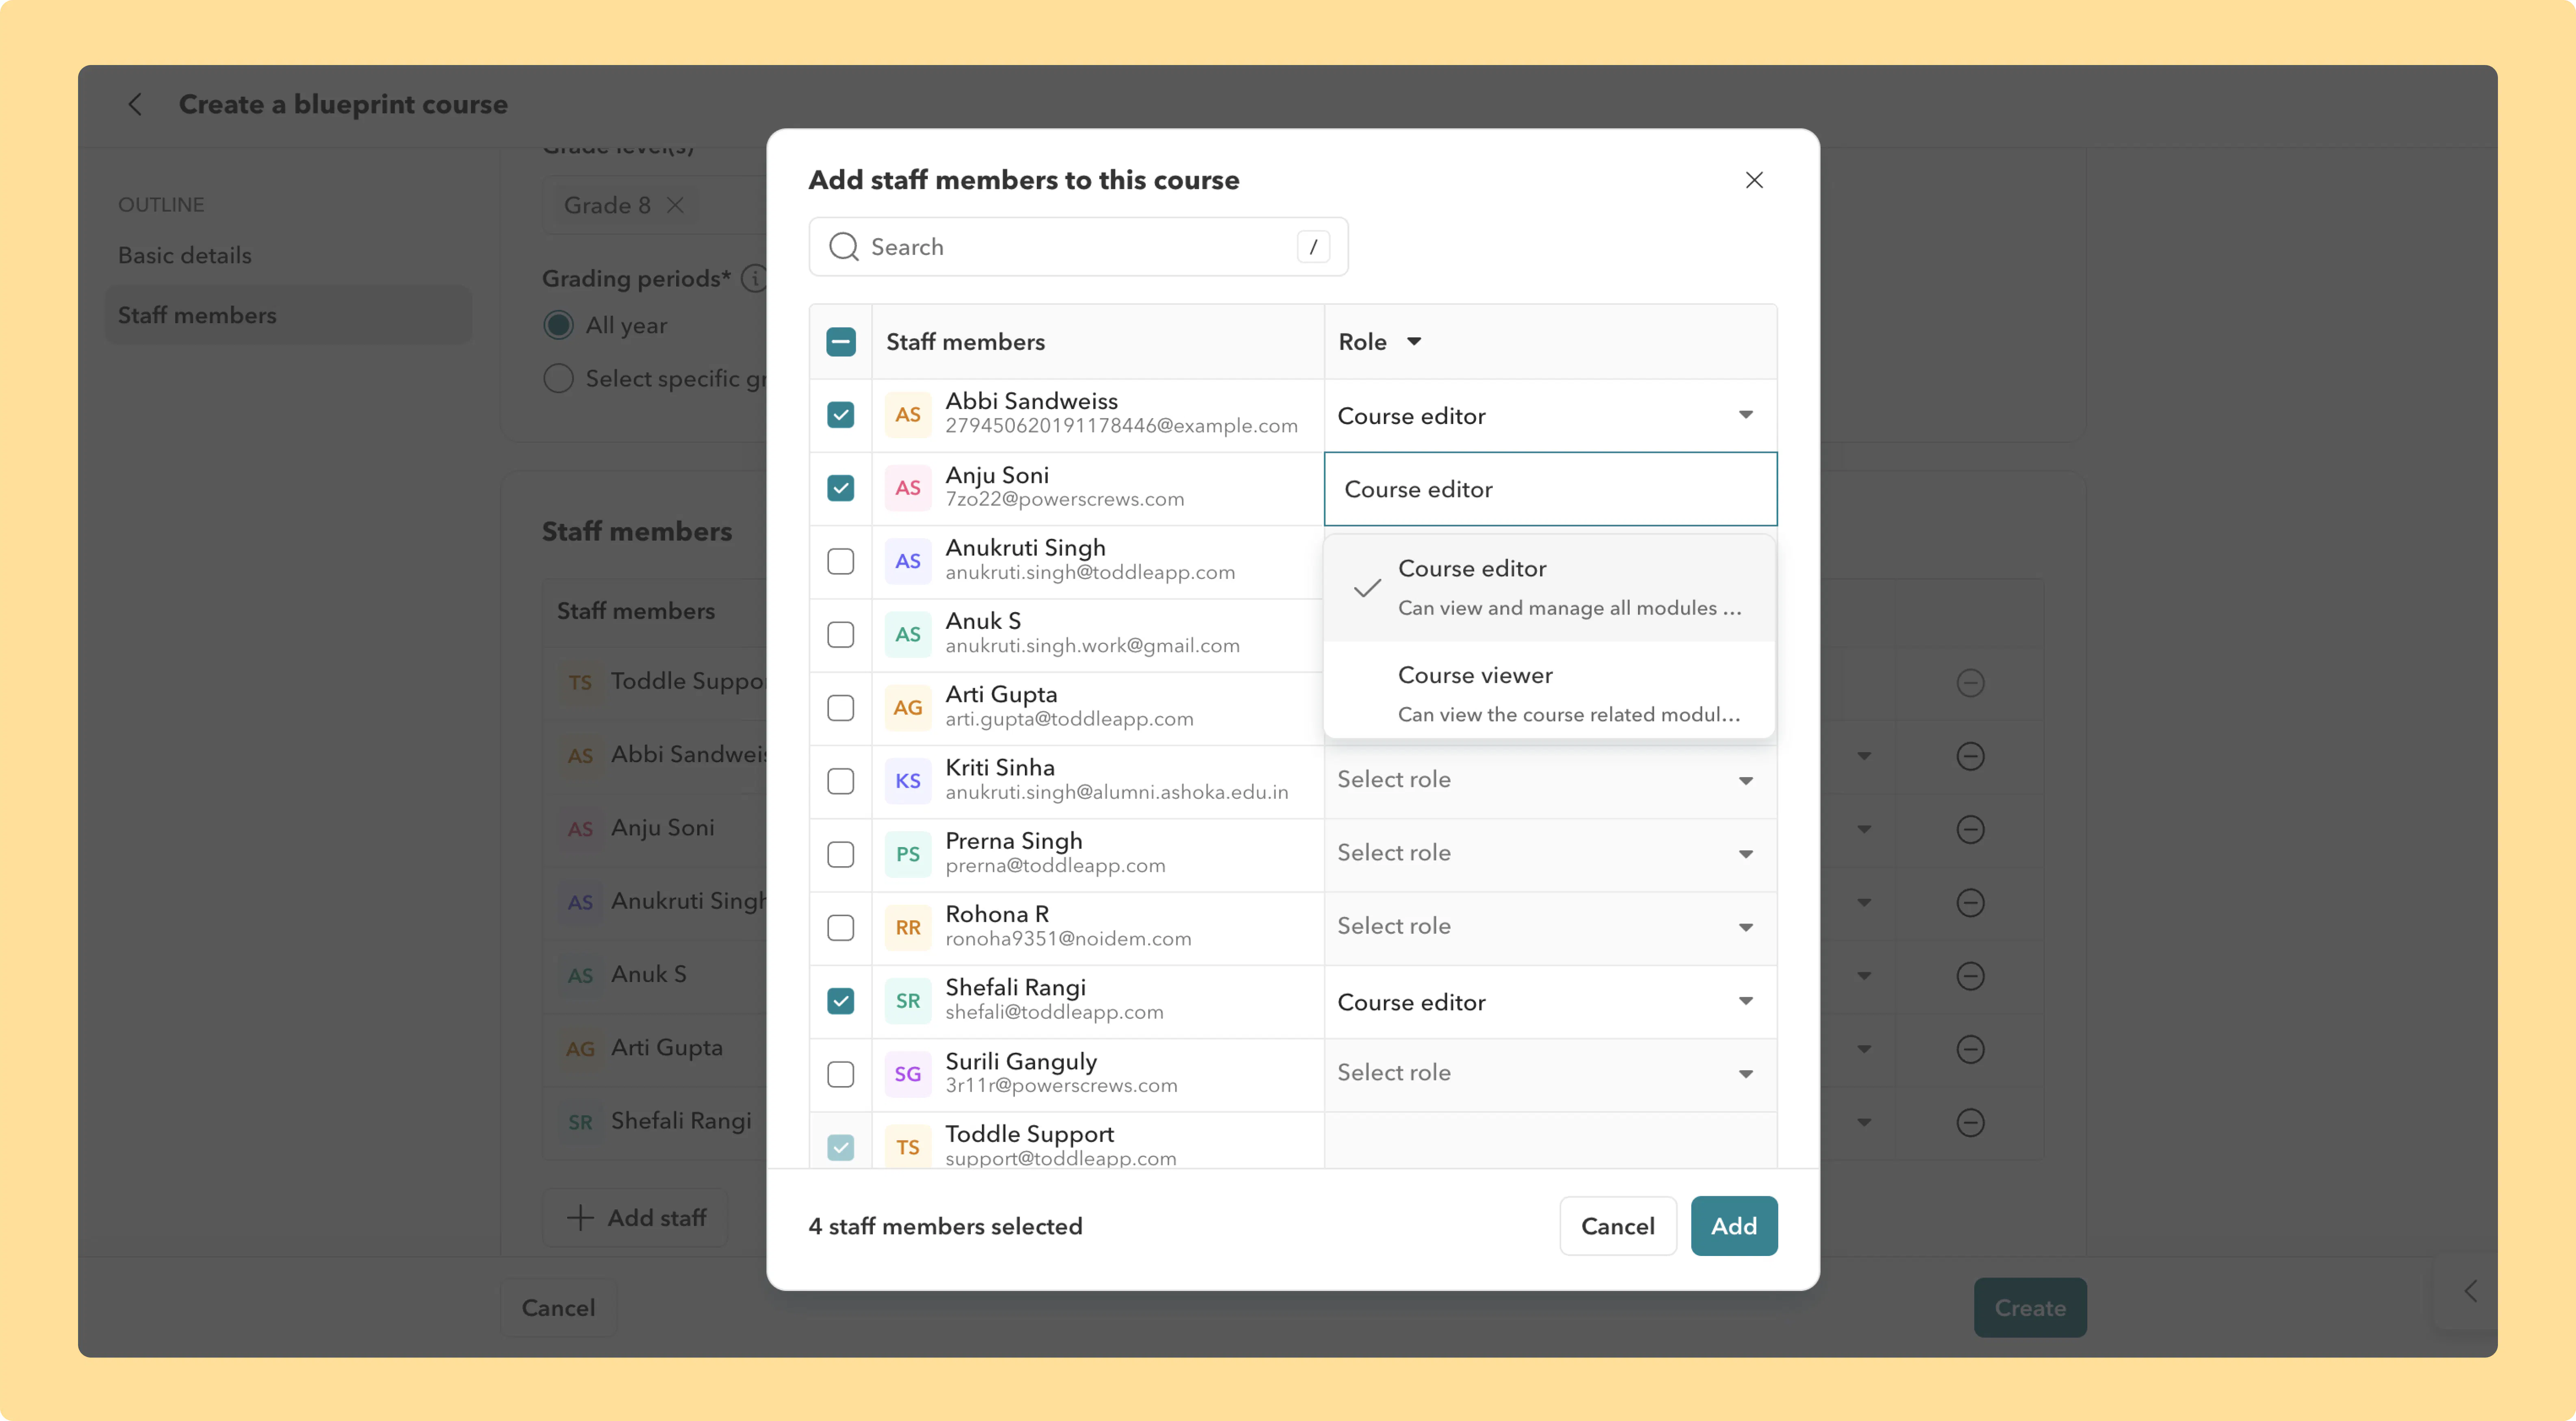The height and width of the screenshot is (1421, 2576).
Task: Click Anukruti Singh email address text
Action: click(1090, 573)
